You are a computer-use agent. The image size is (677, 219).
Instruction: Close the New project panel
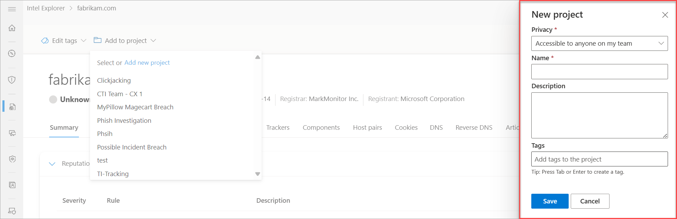[665, 15]
